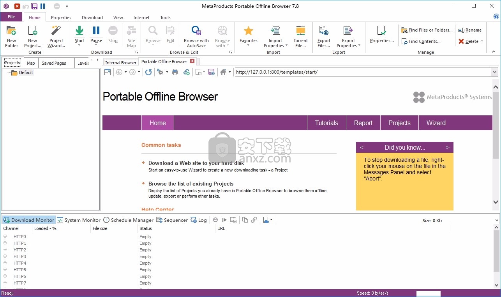Show next Did you know tip
This screenshot has width=501, height=297.
pos(448,147)
